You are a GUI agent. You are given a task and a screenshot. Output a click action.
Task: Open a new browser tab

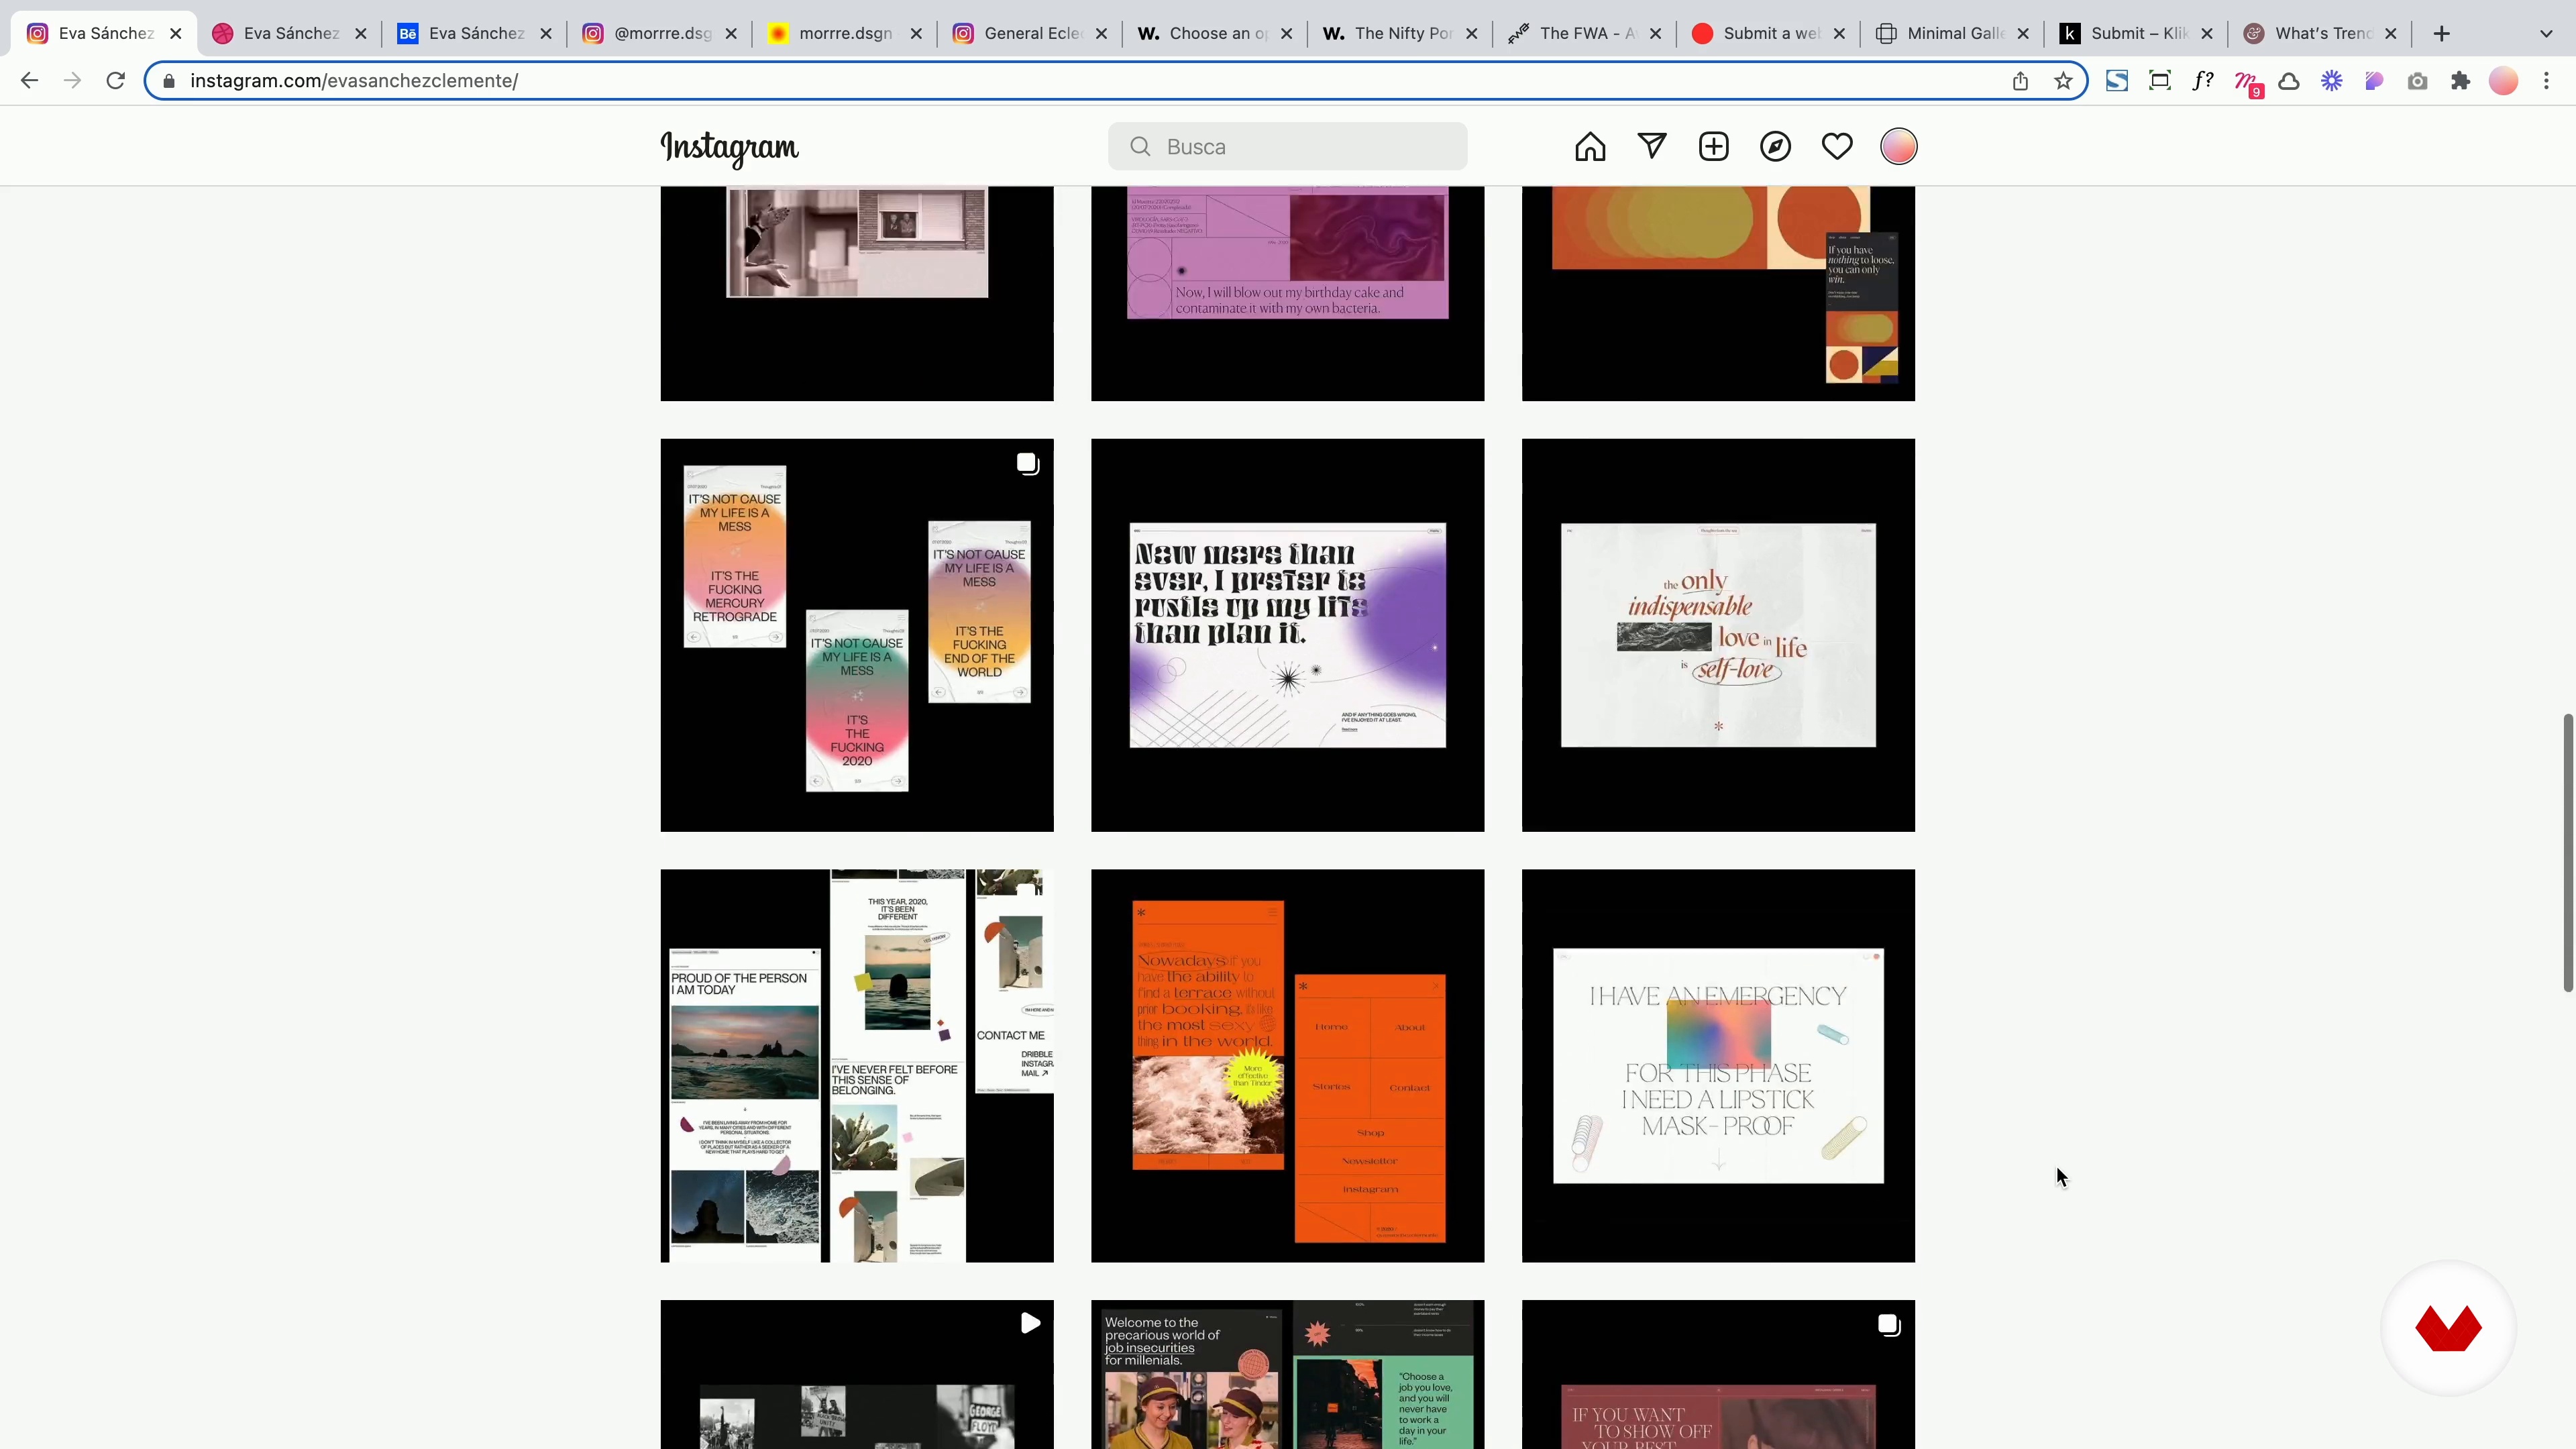(2441, 33)
